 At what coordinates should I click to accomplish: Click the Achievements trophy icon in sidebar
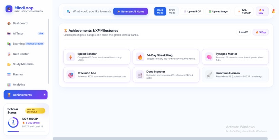pyautogui.click(x=9, y=95)
